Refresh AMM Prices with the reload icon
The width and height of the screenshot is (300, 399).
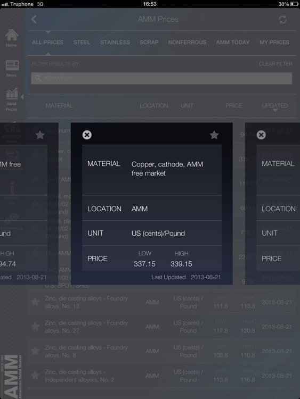(x=282, y=20)
